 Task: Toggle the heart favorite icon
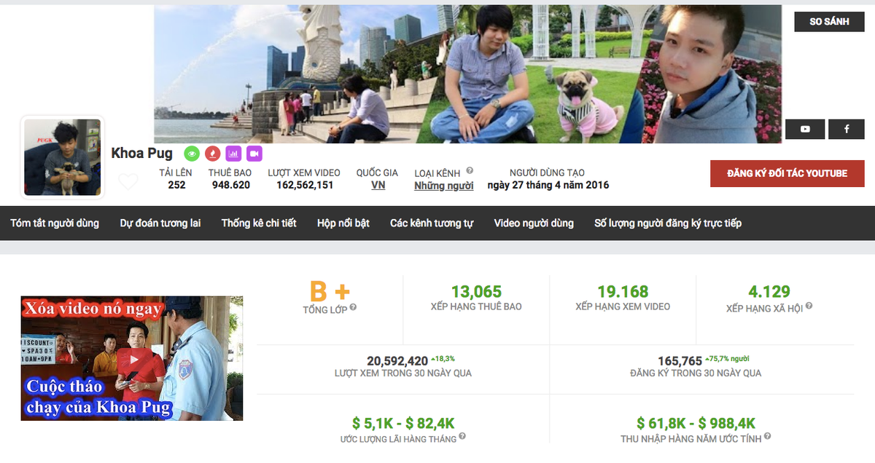(128, 181)
